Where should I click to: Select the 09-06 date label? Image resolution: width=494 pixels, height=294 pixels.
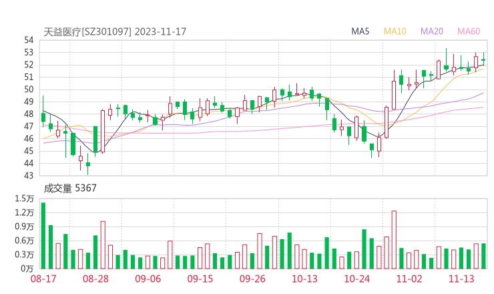(148, 279)
